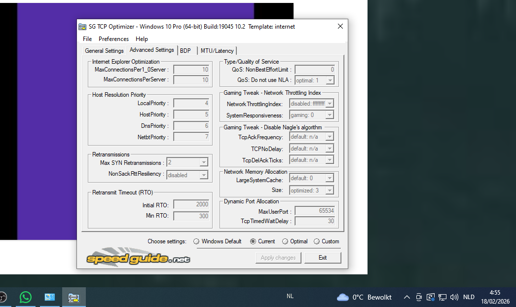
Task: Click the QoS NonBestEffortLimit field
Action: 315,70
